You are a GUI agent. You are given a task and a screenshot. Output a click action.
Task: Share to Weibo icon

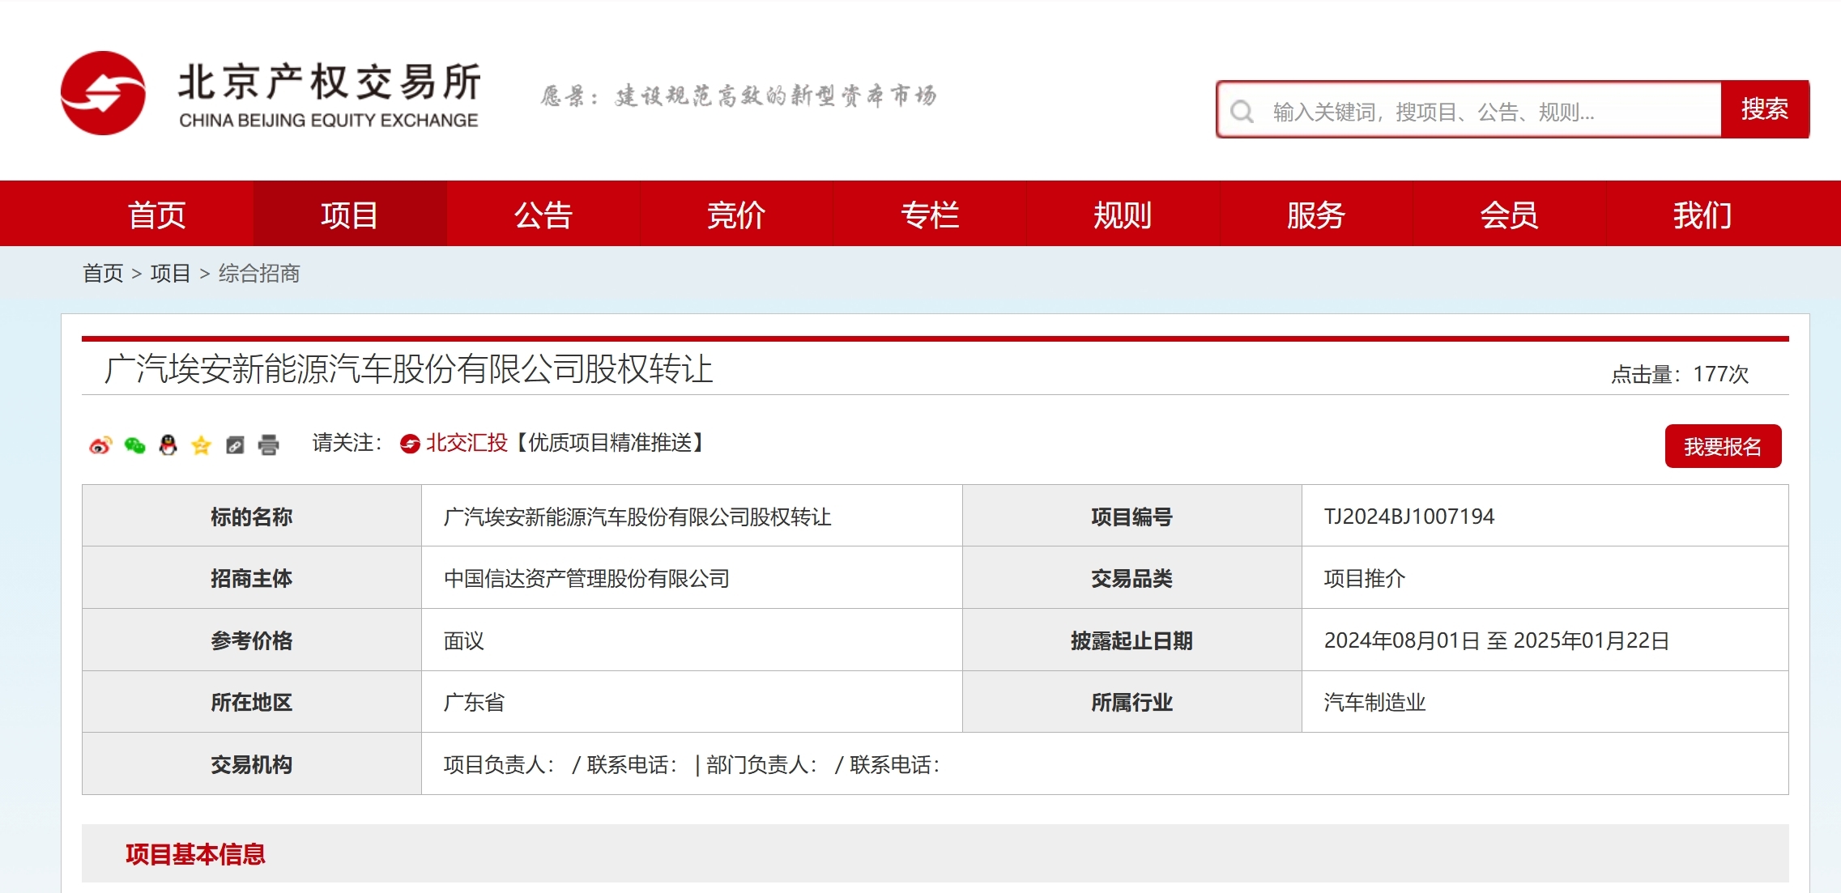click(100, 444)
